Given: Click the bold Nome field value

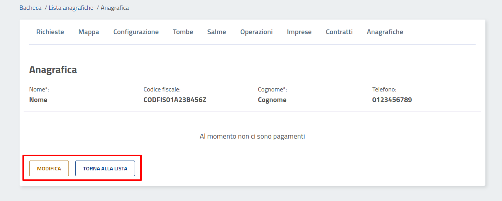Looking at the screenshot, I should (38, 100).
